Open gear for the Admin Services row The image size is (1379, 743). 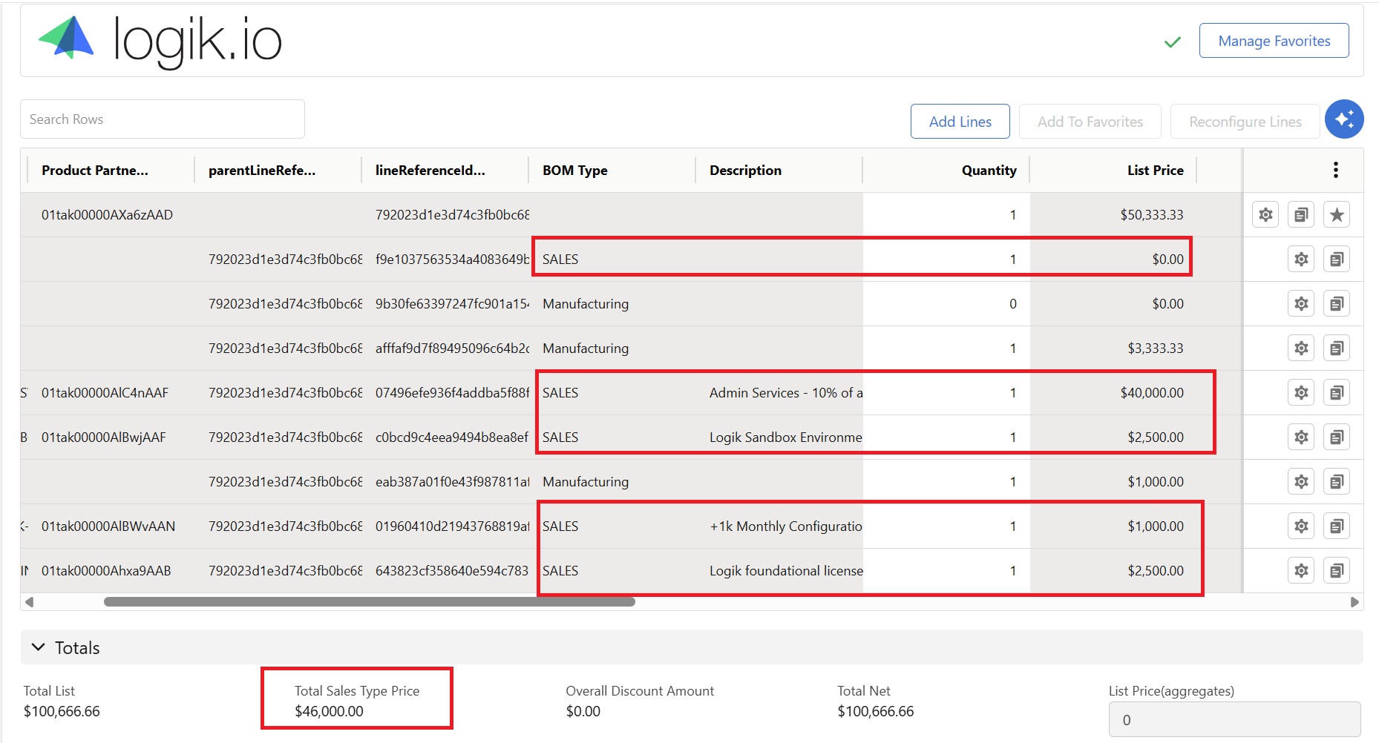click(x=1301, y=393)
